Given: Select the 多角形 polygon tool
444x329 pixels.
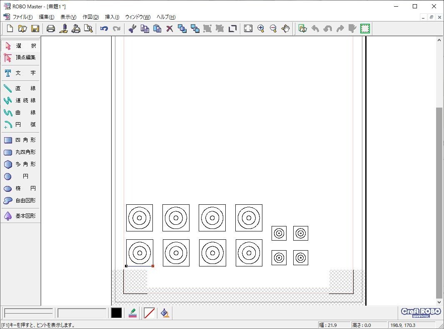Looking at the screenshot, I should [x=20, y=164].
